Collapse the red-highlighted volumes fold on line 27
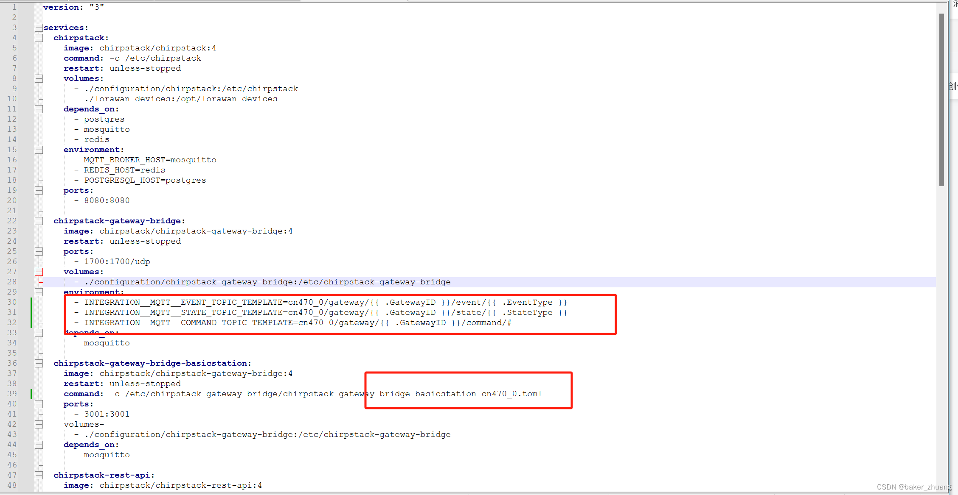958x495 pixels. click(x=39, y=272)
